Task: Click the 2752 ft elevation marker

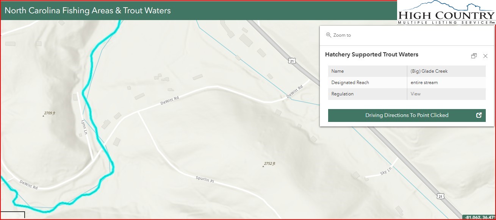Action: (x=269, y=164)
